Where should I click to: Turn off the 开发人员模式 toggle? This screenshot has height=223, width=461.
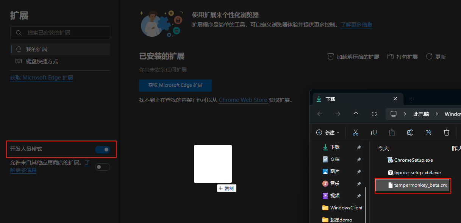pos(103,150)
